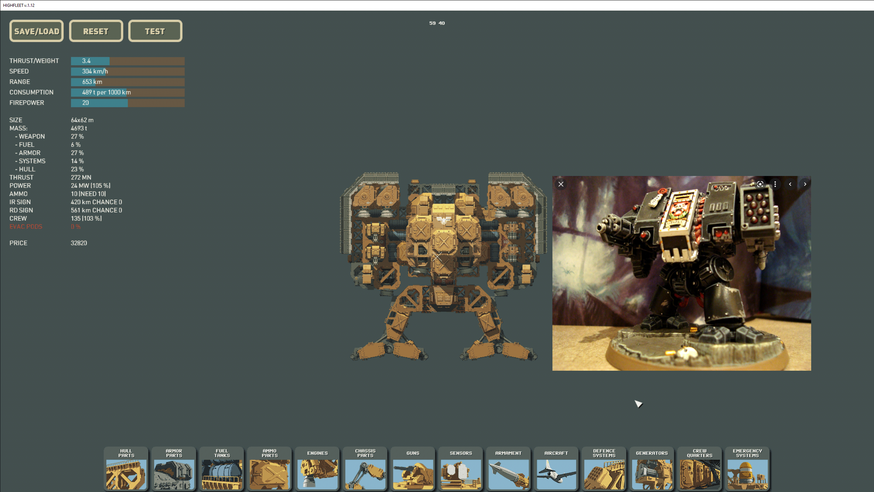Click the THRUST value 272 MN
This screenshot has width=874, height=492.
click(x=81, y=178)
